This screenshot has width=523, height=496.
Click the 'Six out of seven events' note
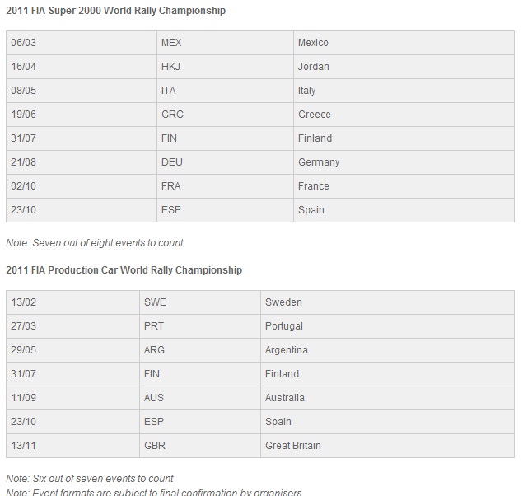(x=90, y=479)
